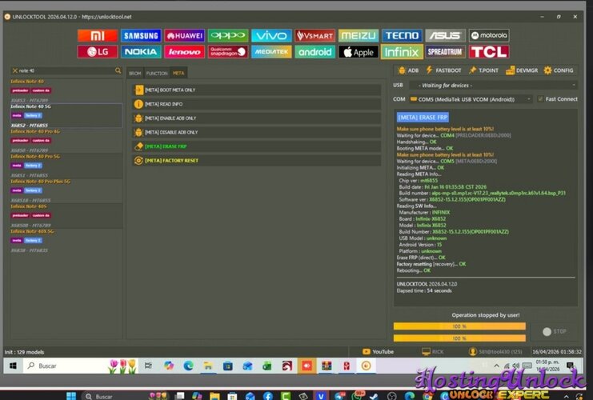The height and width of the screenshot is (400, 593).
Task: Switch to the BROM tab
Action: [135, 74]
